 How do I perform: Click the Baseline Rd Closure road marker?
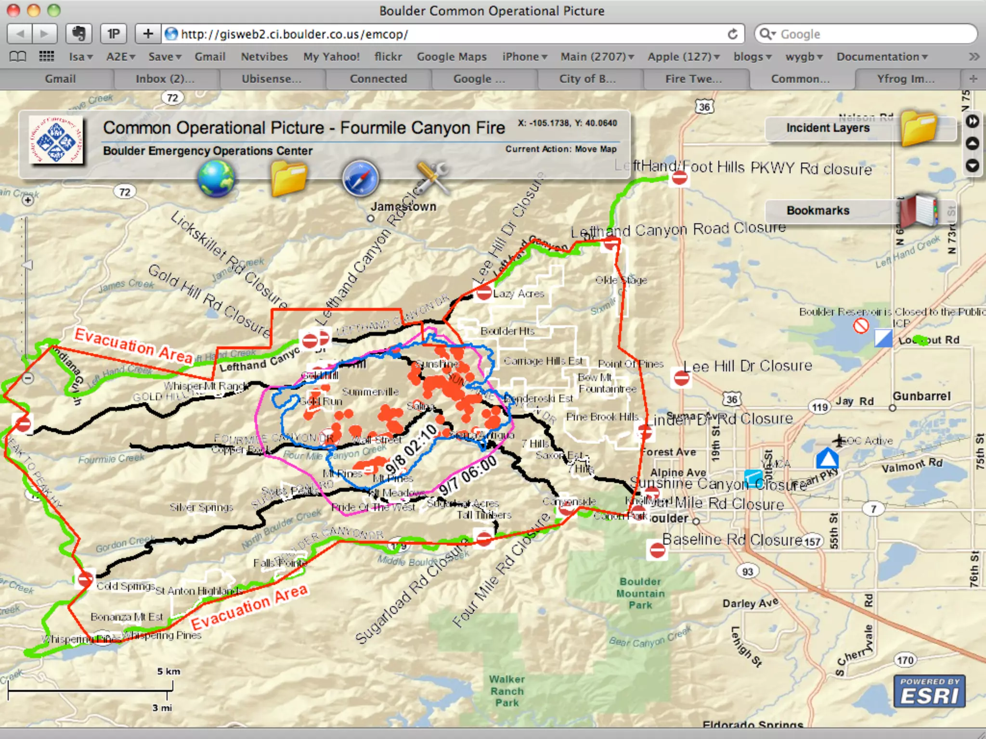(x=657, y=549)
